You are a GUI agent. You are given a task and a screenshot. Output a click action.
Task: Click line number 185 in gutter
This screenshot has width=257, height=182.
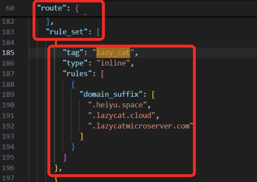coord(8,53)
